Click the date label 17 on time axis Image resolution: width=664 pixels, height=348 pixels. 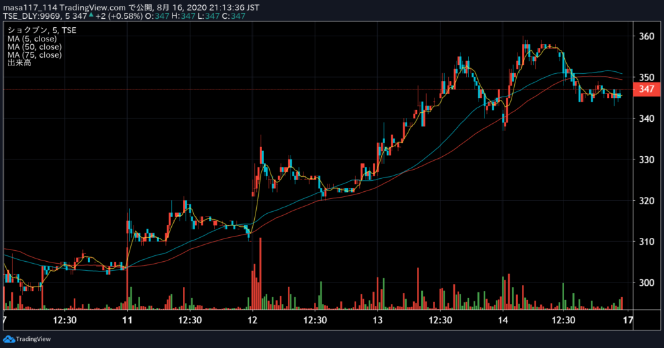tap(628, 320)
